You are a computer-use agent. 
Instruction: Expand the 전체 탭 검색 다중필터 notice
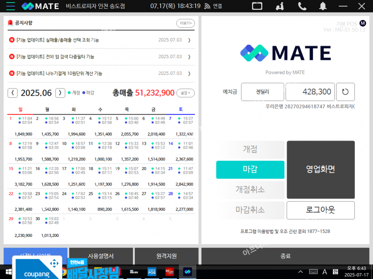point(189,57)
